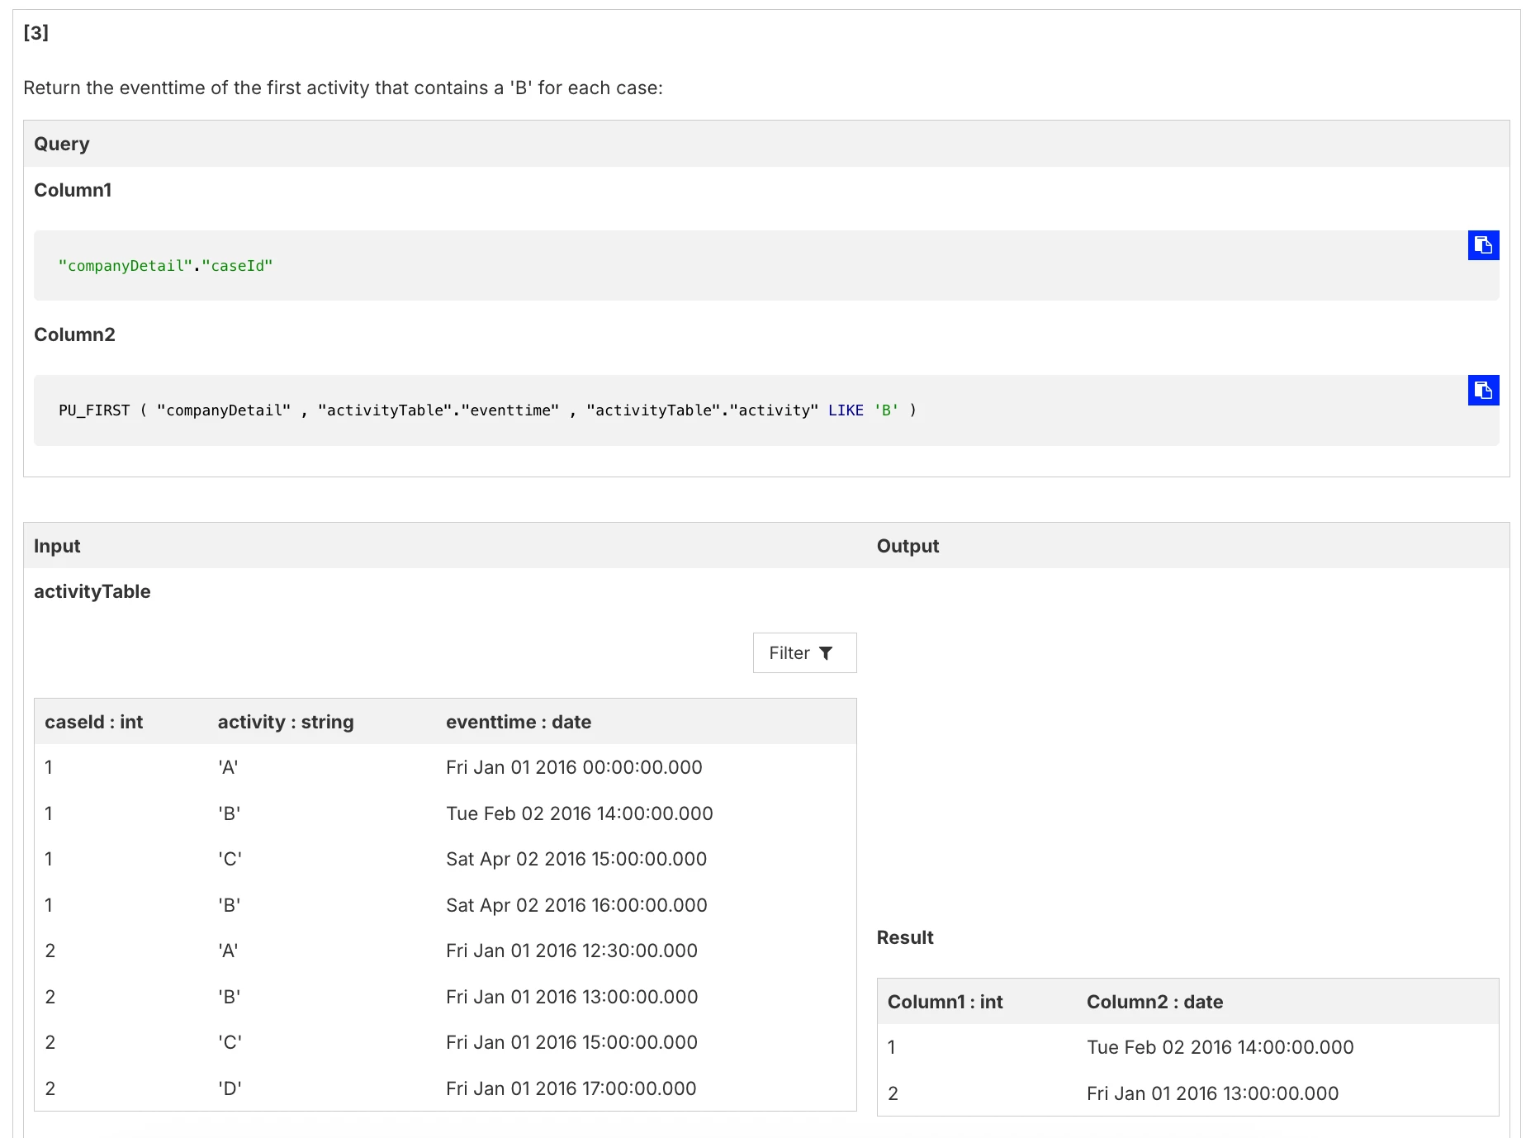Click the Output section heading
The width and height of the screenshot is (1526, 1138).
908,546
